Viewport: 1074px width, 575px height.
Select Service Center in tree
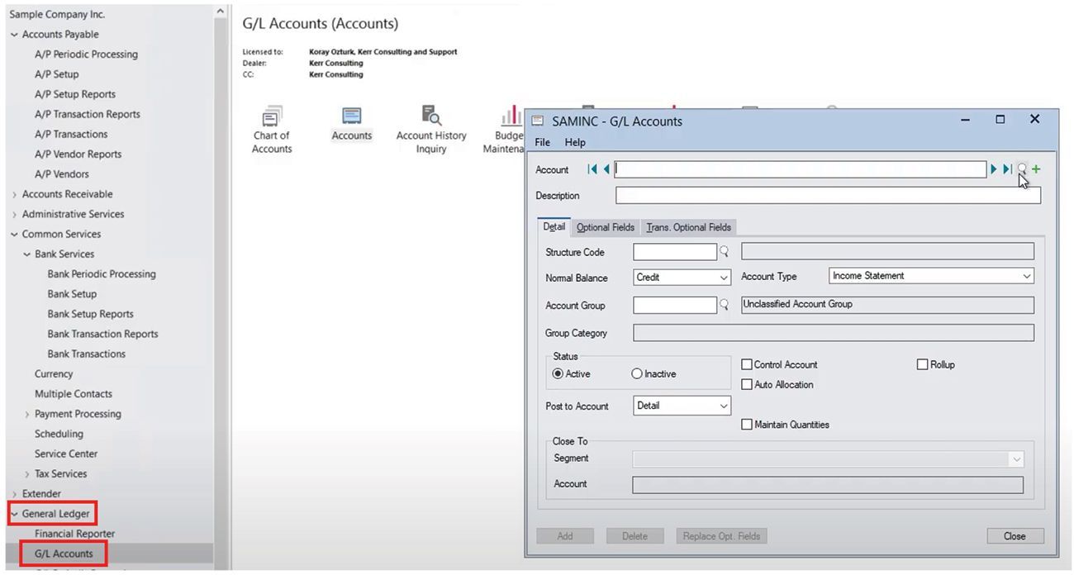pos(66,454)
